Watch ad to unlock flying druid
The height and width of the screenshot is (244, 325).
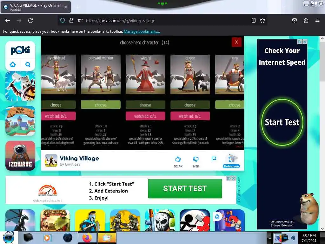pos(58,116)
